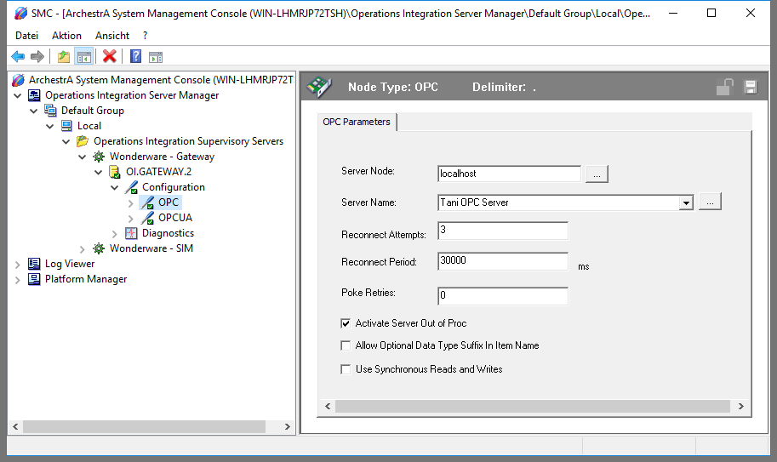Expand the Log Viewer tree node

[18, 264]
